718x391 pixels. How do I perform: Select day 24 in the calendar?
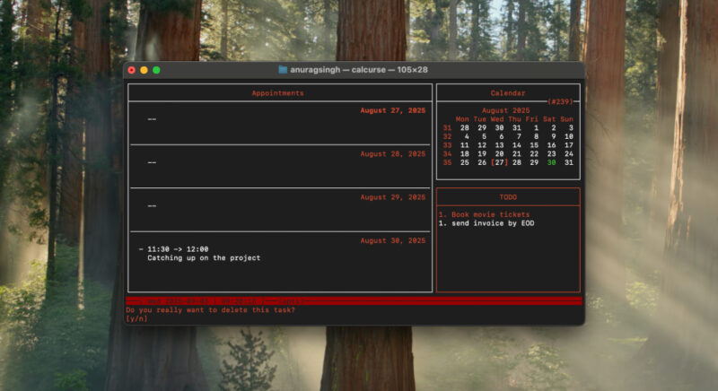point(569,153)
